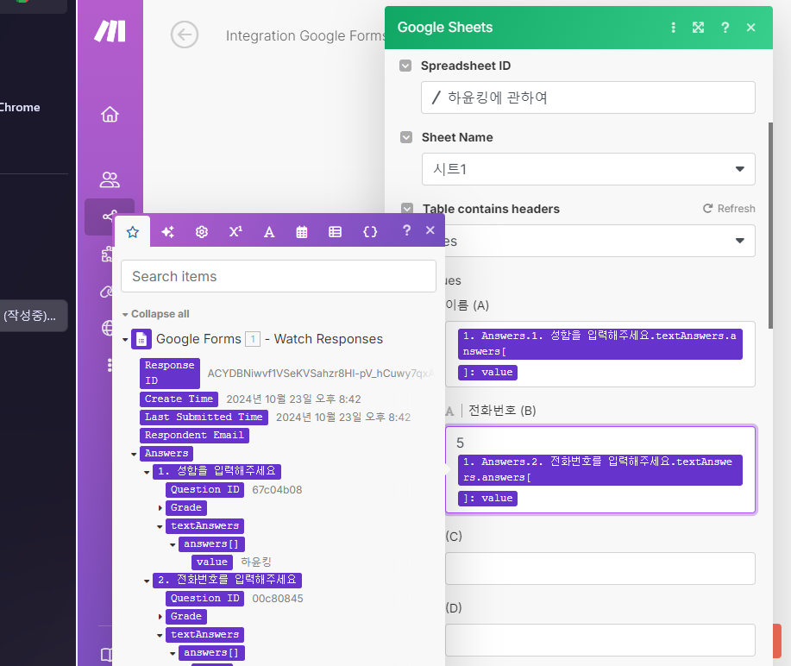791x666 pixels.
Task: Collapse textAnswers under 1. 성함을 입력해주세요
Action: coord(160,527)
